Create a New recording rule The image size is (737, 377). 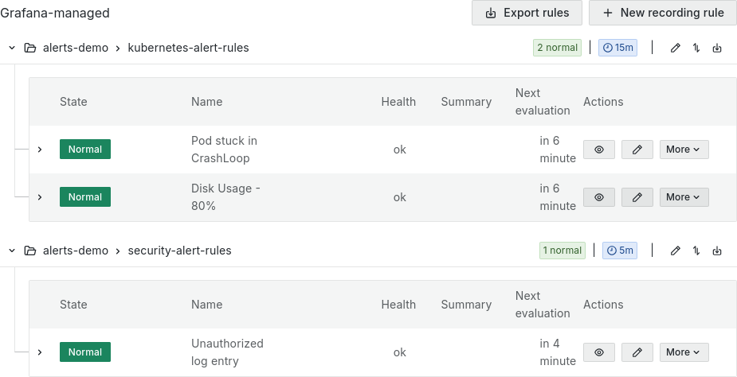663,13
